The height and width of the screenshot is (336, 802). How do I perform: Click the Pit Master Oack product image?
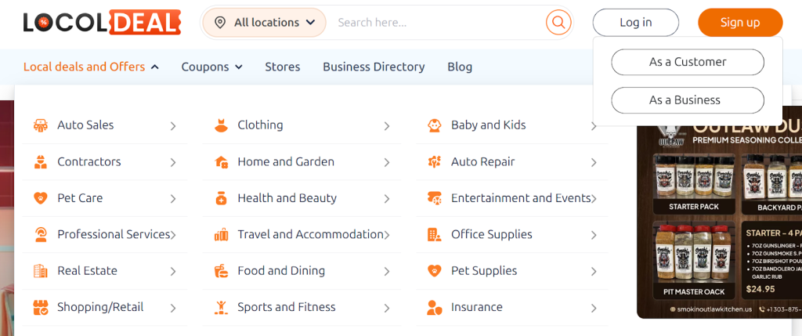point(694,260)
